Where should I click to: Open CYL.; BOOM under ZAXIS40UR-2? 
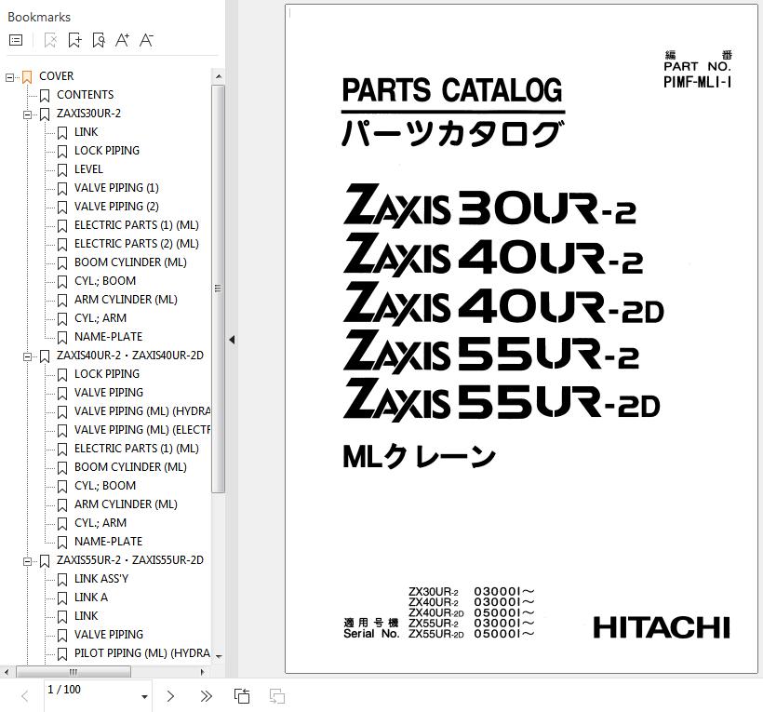click(x=105, y=486)
